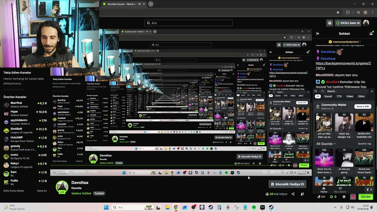The width and height of the screenshot is (377, 212).
Task: Open the grendy channel in the left sidebar
Action: pyautogui.click(x=25, y=148)
